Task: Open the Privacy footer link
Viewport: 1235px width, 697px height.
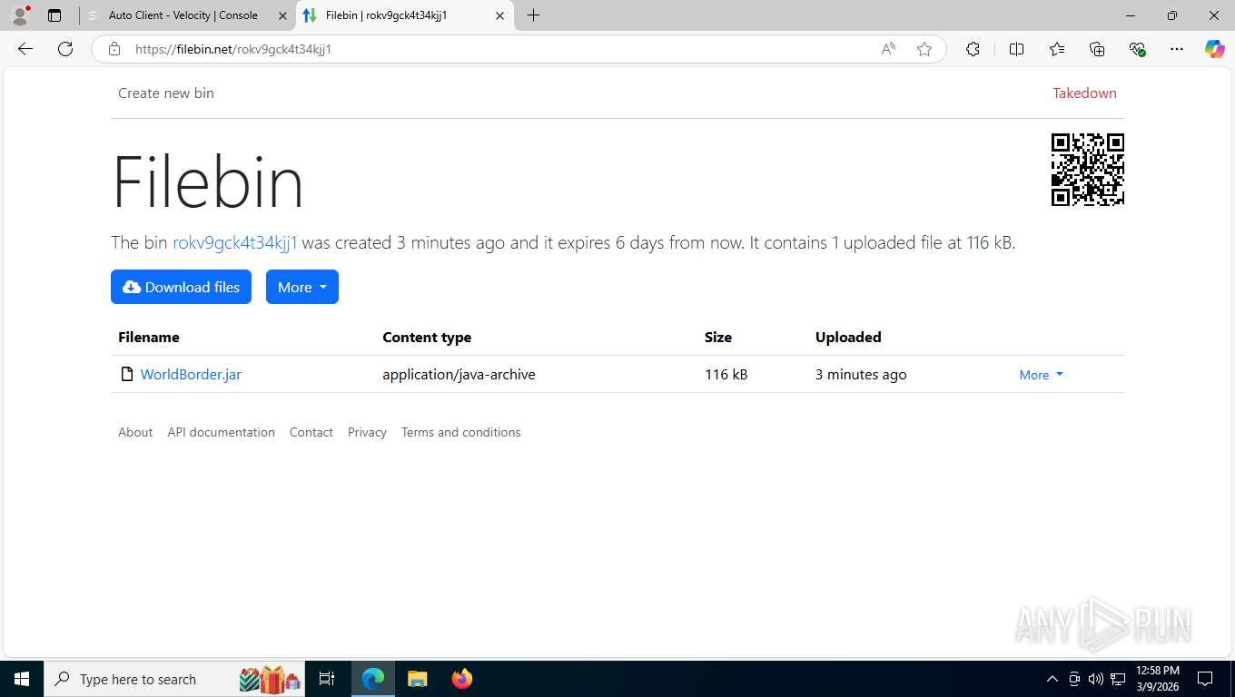Action: (x=367, y=432)
